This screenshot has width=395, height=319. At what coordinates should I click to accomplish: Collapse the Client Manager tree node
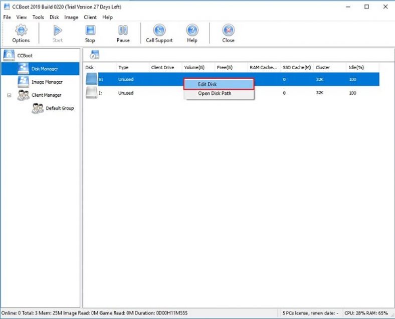[x=9, y=95]
